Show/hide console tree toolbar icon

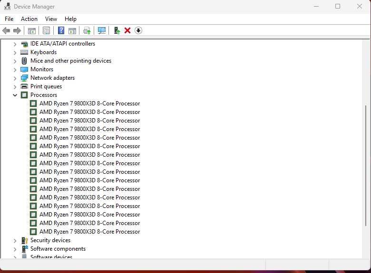click(x=32, y=31)
